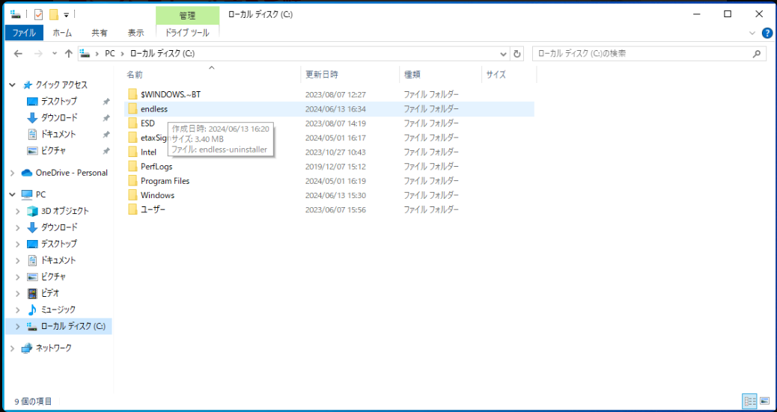777x412 pixels.
Task: Select the ESD folder
Action: pos(329,123)
